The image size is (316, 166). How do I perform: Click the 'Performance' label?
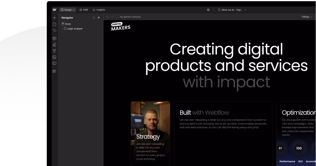pos(287,161)
